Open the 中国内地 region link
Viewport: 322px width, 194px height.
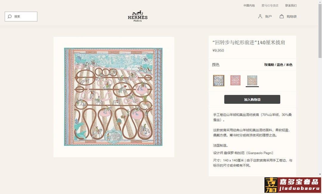(x=249, y=6)
